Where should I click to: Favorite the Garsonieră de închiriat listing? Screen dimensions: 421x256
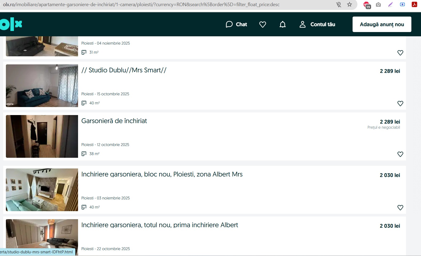point(400,154)
